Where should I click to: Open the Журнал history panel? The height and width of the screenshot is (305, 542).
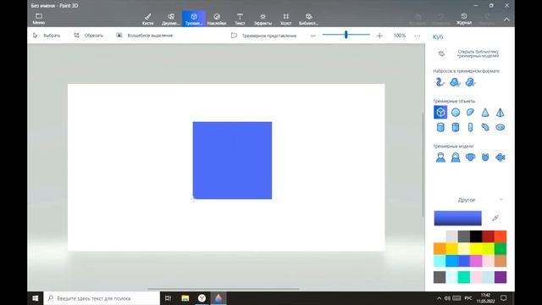click(x=464, y=19)
